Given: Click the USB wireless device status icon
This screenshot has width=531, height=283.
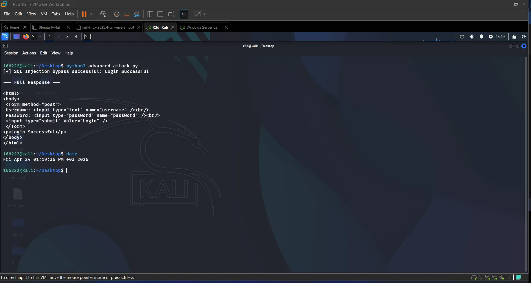Looking at the screenshot, I should 508,277.
